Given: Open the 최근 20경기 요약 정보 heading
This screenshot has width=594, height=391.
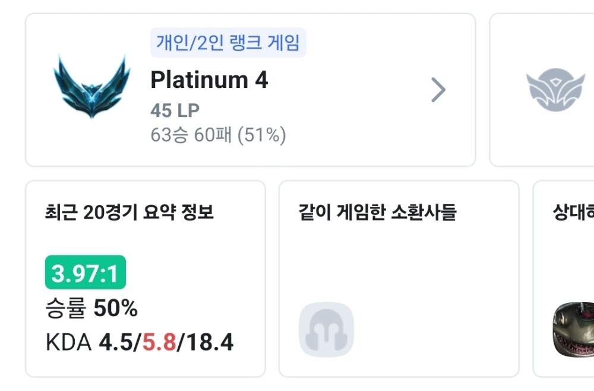Looking at the screenshot, I should [129, 212].
